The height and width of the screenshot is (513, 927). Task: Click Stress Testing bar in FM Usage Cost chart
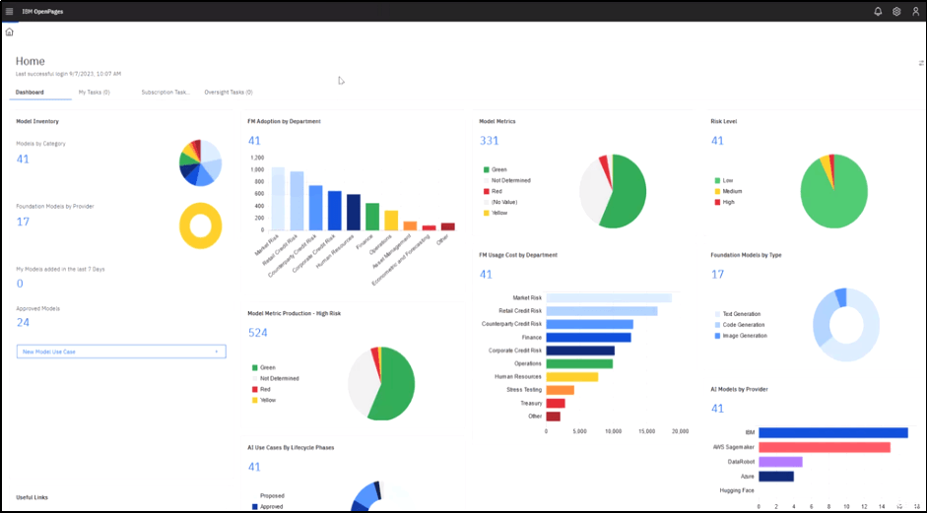pyautogui.click(x=560, y=390)
